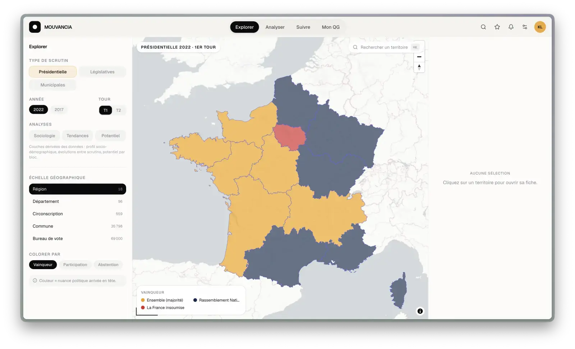Viewport: 575px width, 349px height.
Task: Open favorites via the star icon
Action: [x=497, y=27]
